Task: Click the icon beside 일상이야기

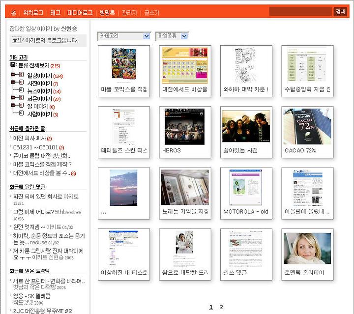Action: (21, 74)
